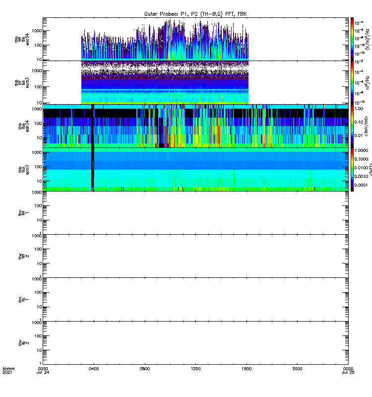Click the empty thc fff 2 plot panel
Viewport: 372px width, 397px height.
coord(195,256)
